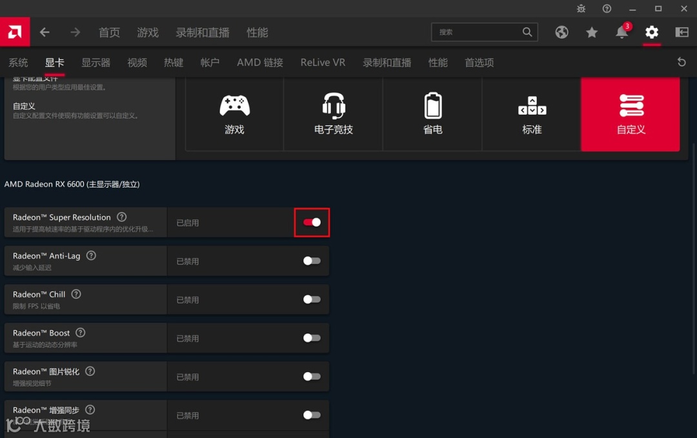Enable Radeon Anti-Lag toggle

(x=312, y=261)
